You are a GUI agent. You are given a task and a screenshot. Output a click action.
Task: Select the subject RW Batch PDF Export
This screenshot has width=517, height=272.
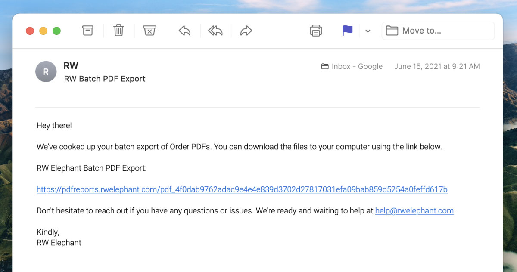105,79
